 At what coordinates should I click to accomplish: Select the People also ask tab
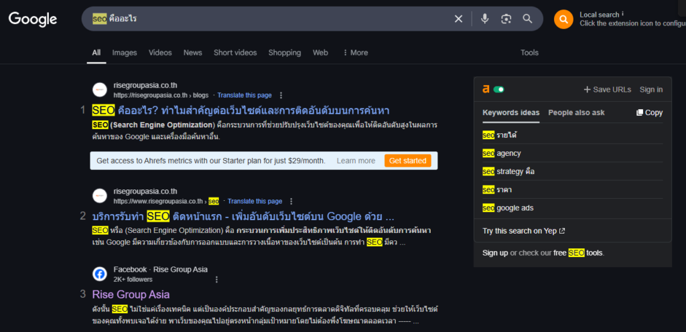tap(576, 112)
